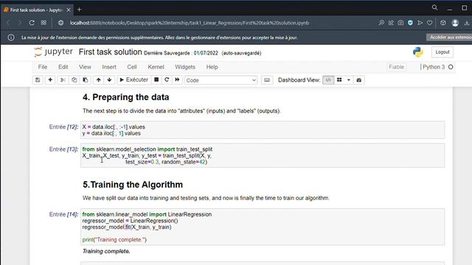472x265 pixels.
Task: Open the File menu
Action: click(x=43, y=67)
